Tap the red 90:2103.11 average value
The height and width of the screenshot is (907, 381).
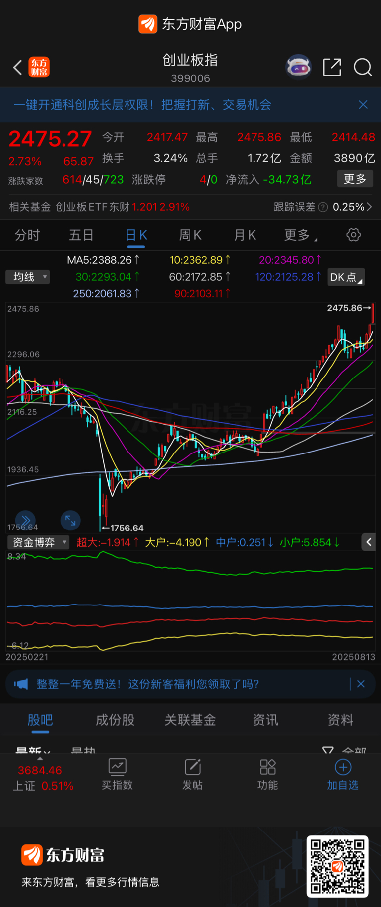click(x=202, y=294)
